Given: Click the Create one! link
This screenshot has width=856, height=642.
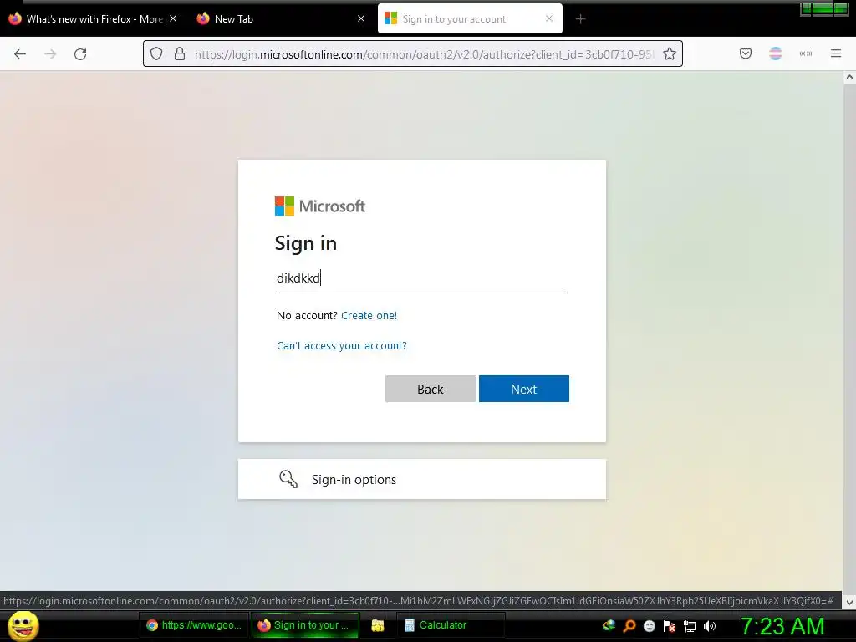Looking at the screenshot, I should [369, 315].
